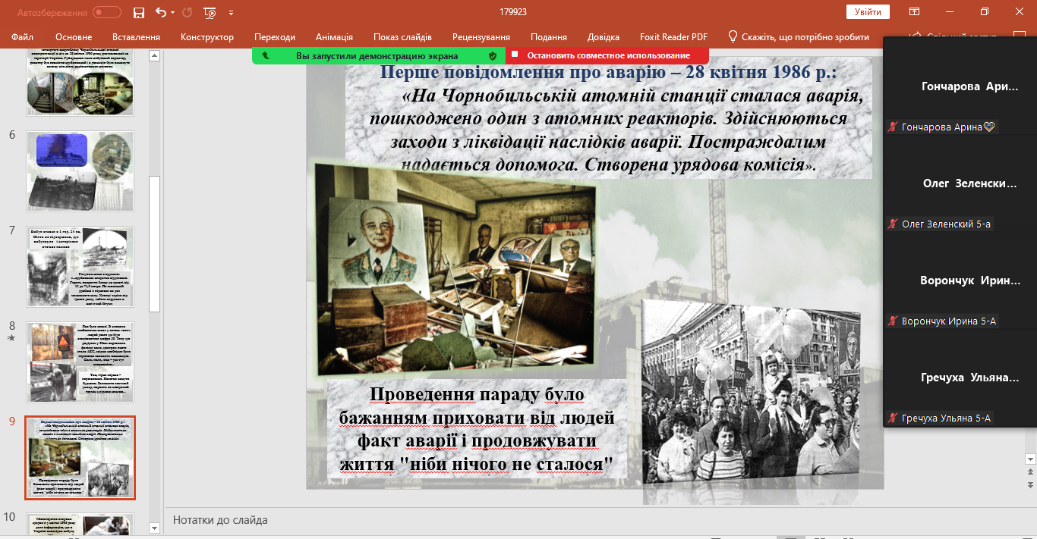
Task: Open the Подання tab
Action: click(549, 36)
